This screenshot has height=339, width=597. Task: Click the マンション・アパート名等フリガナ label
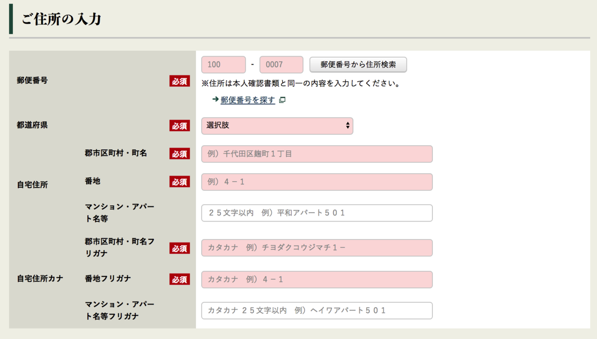click(120, 310)
